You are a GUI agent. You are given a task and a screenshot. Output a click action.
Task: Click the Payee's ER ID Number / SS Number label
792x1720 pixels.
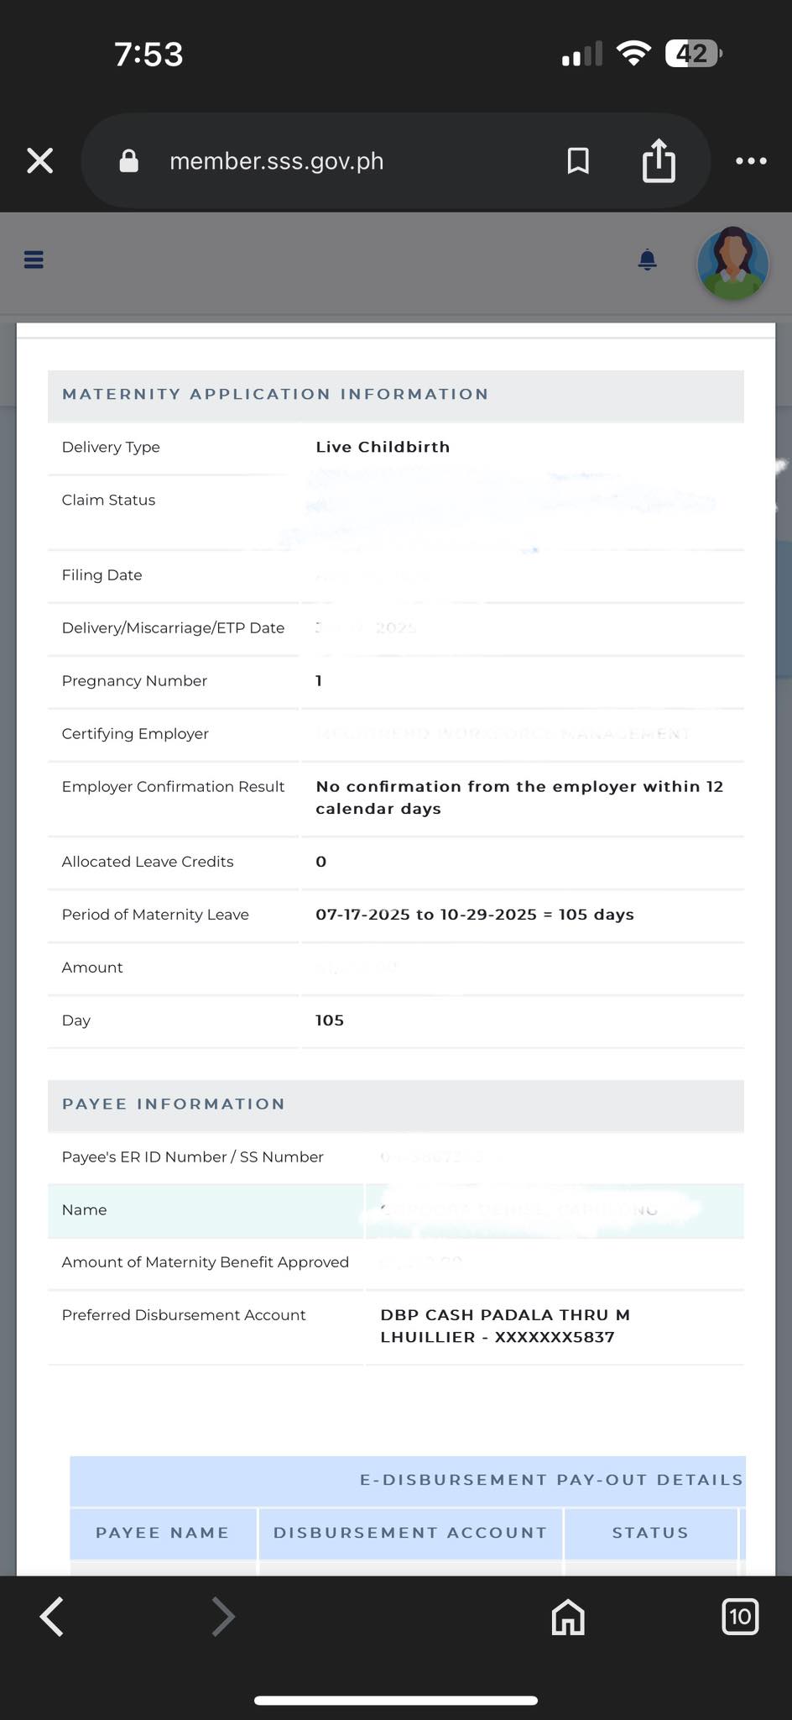[192, 1156]
